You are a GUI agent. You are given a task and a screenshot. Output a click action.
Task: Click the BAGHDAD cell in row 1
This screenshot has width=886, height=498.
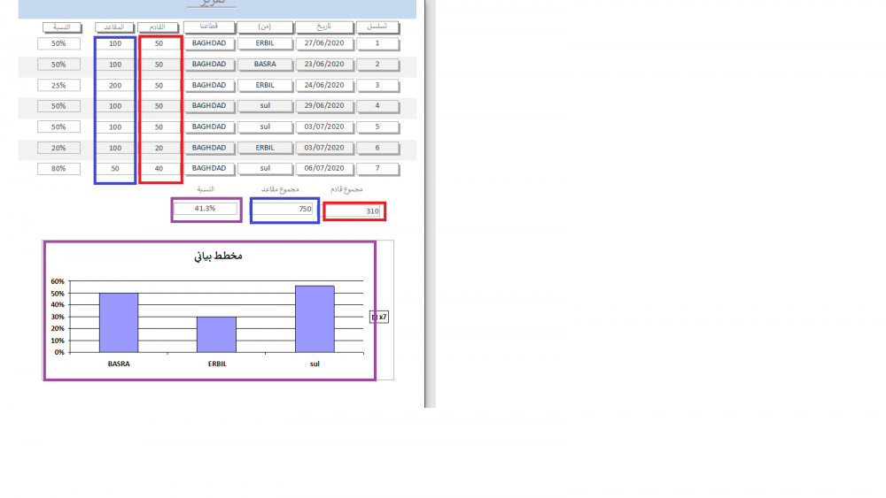[209, 43]
